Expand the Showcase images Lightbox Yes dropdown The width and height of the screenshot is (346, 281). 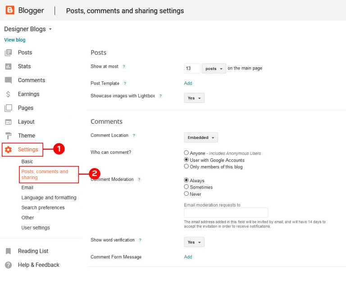(x=194, y=98)
